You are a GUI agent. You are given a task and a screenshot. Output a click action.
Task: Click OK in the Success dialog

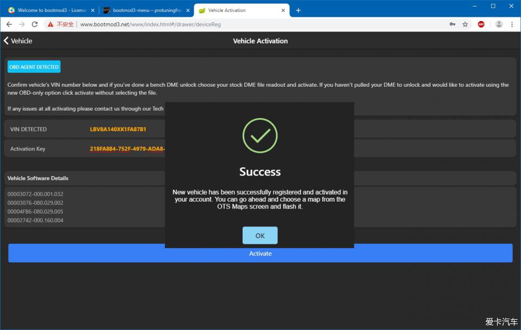click(260, 236)
